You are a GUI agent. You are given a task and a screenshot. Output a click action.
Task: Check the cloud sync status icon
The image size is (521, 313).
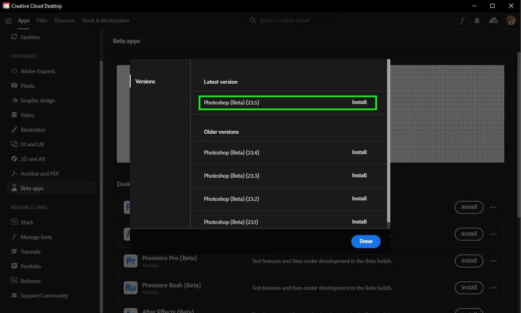click(493, 20)
